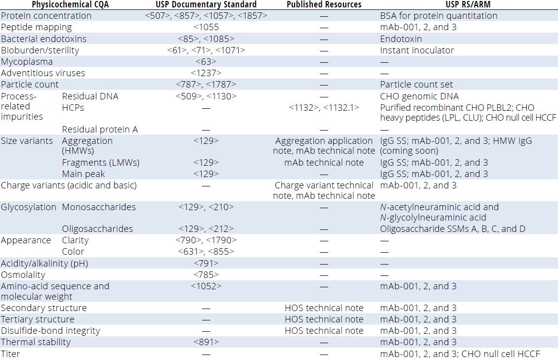Open the Aggregation application note resource

(324, 141)
